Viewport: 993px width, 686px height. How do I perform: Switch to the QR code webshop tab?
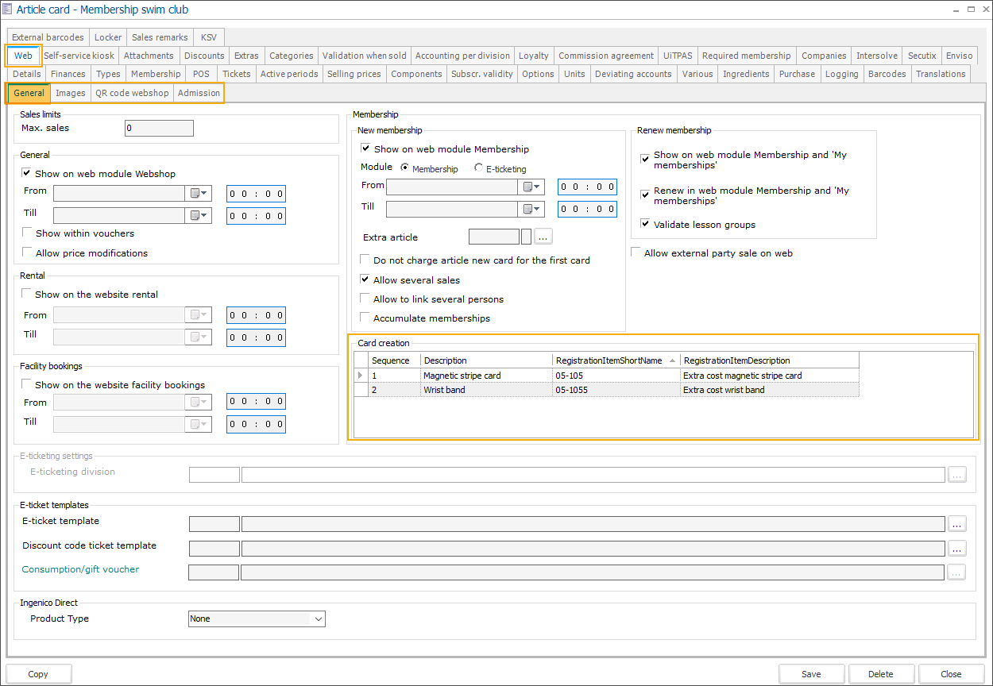point(132,93)
